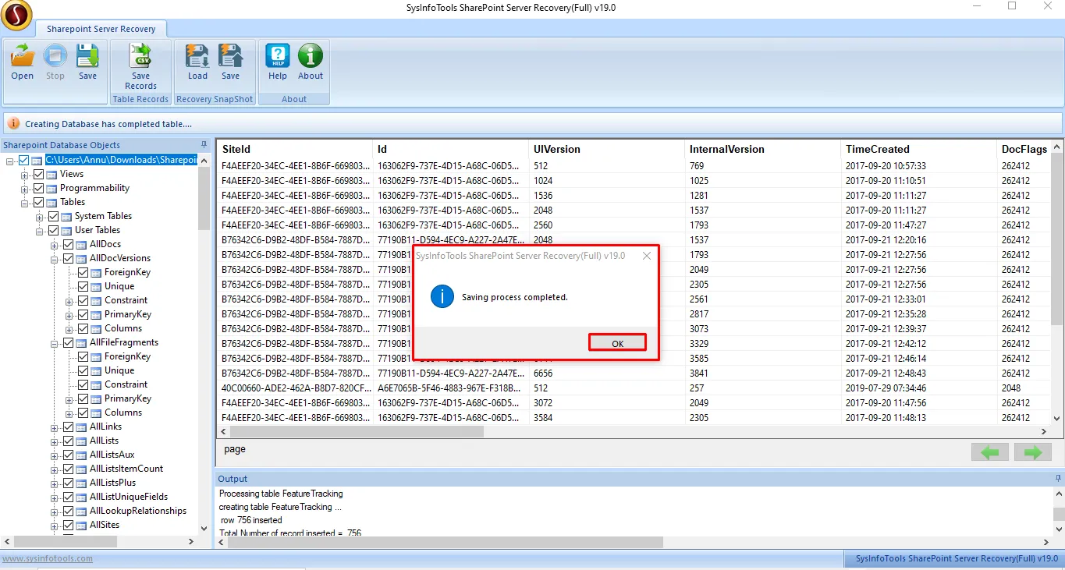
Task: Go to next page green arrow
Action: pyautogui.click(x=1033, y=452)
